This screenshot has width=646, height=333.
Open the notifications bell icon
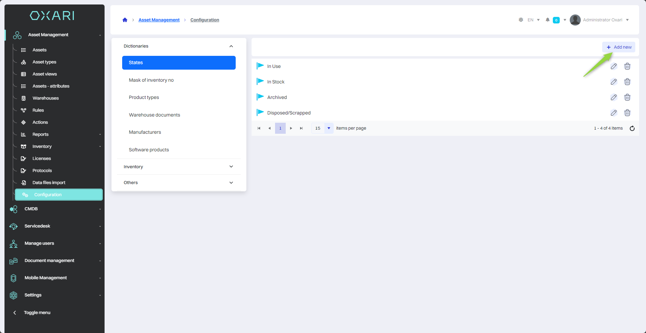coord(547,20)
